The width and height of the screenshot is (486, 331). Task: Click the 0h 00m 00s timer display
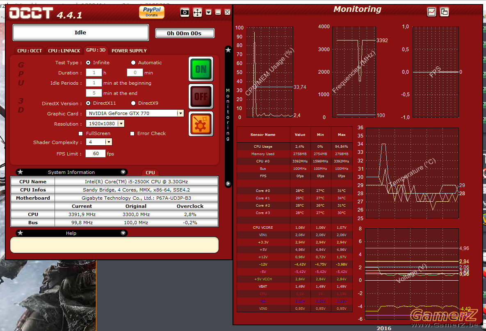click(x=185, y=33)
